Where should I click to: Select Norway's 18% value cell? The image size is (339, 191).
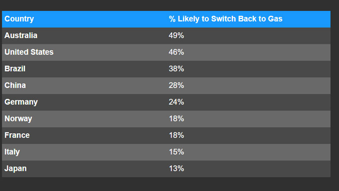pos(176,119)
